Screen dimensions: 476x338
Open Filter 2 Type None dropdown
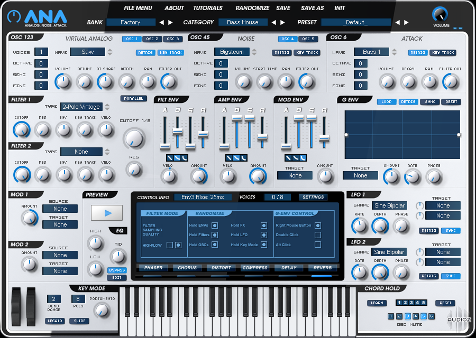81,152
